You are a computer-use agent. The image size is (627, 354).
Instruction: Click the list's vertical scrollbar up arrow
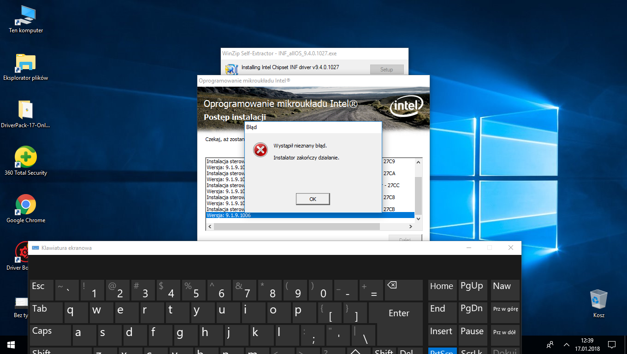(418, 162)
